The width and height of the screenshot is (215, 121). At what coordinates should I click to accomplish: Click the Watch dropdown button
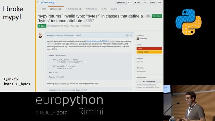121,2
